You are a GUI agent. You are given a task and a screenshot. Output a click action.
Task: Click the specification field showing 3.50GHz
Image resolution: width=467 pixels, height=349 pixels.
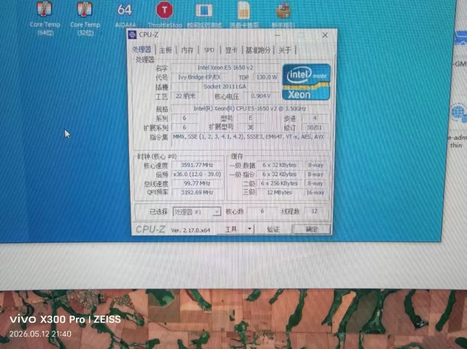click(250, 109)
